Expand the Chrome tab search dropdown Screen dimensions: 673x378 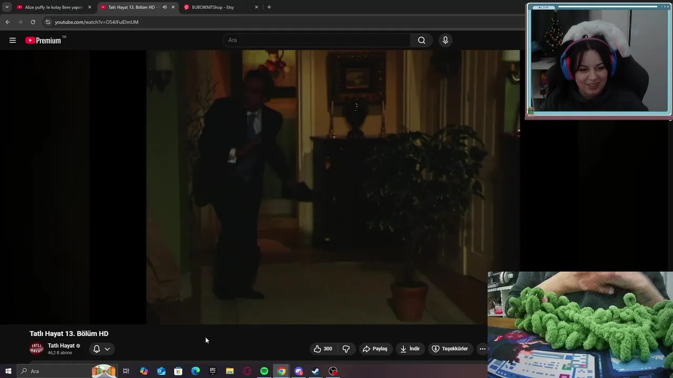[7, 7]
